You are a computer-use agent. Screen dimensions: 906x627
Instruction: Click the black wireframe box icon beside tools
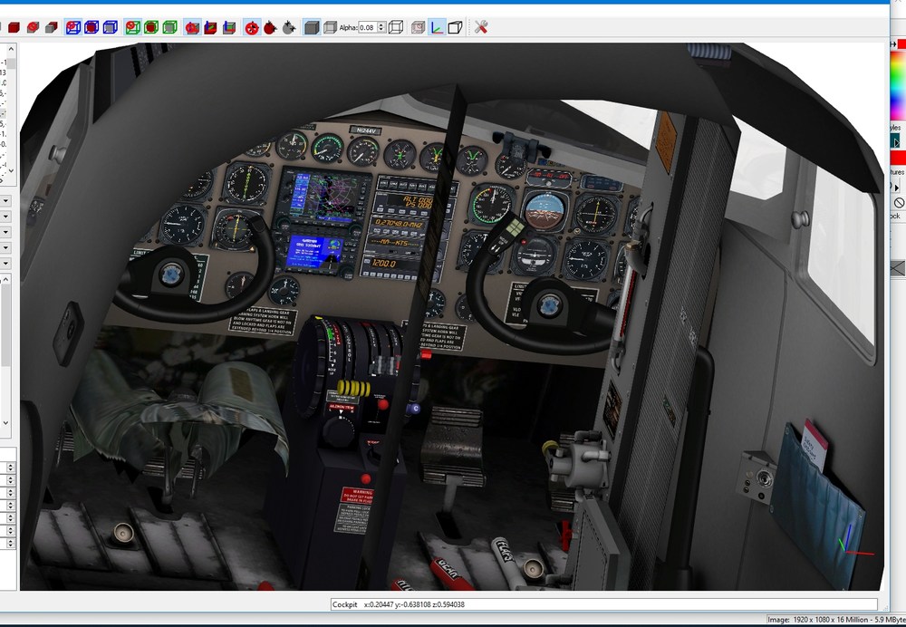[456, 27]
